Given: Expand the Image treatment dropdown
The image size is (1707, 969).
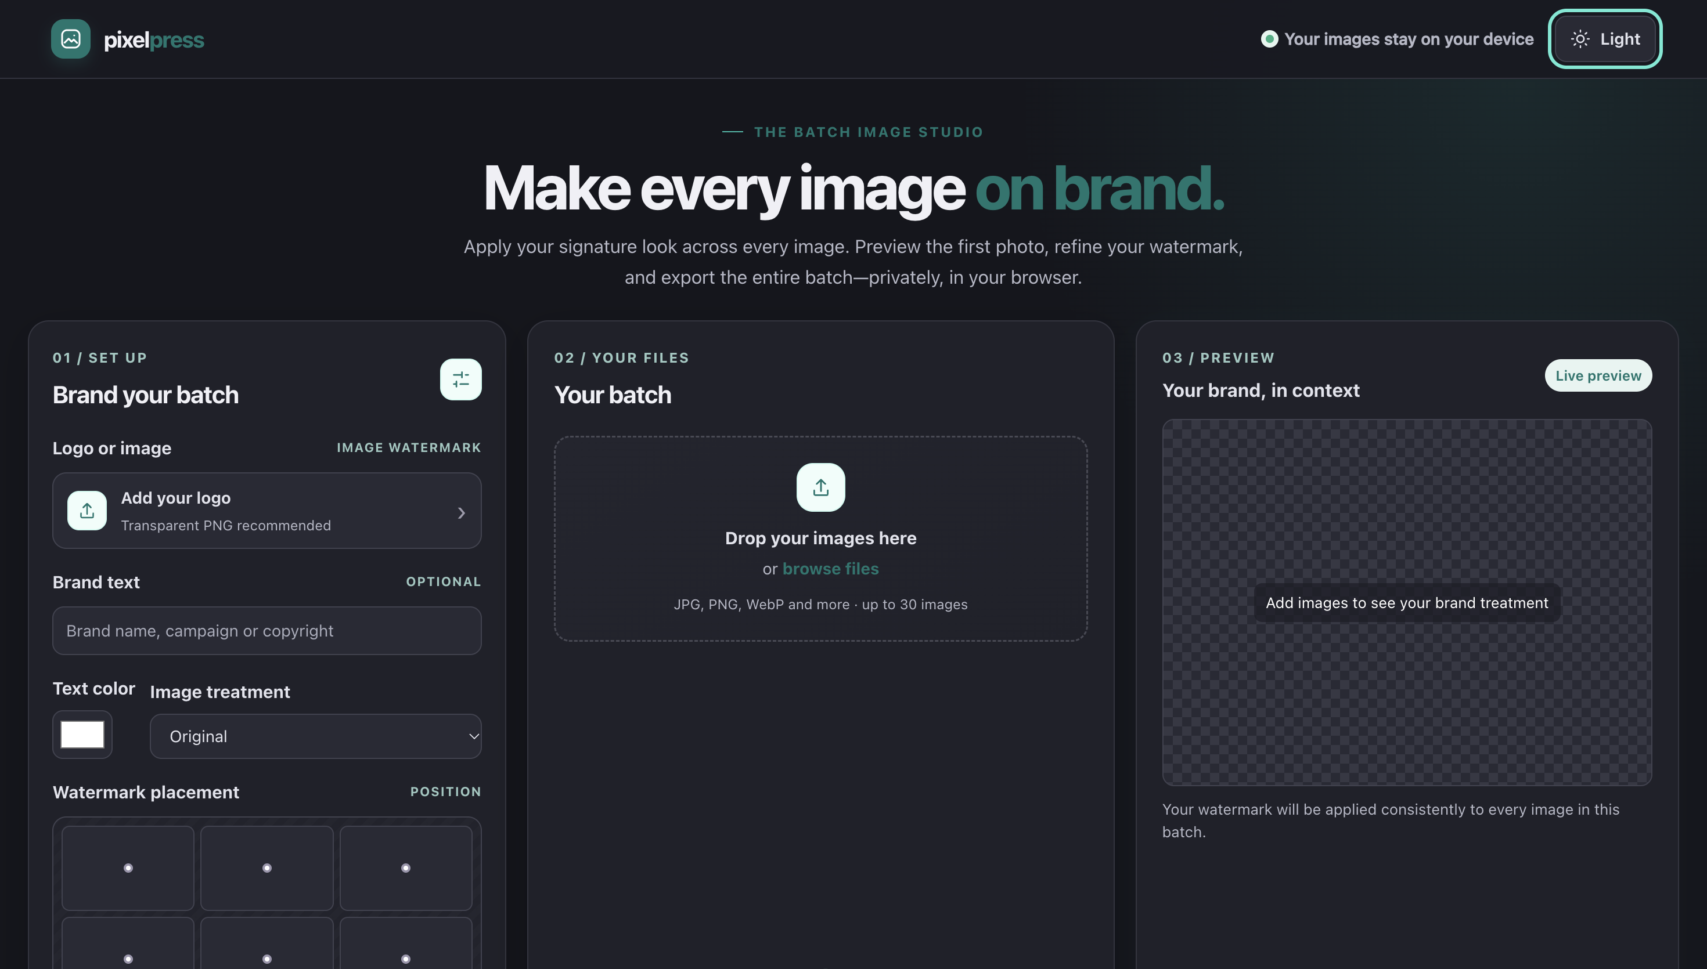Looking at the screenshot, I should pyautogui.click(x=316, y=736).
